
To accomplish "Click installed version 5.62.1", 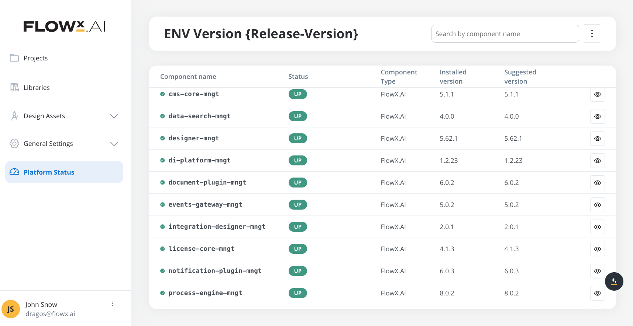I will tap(448, 139).
